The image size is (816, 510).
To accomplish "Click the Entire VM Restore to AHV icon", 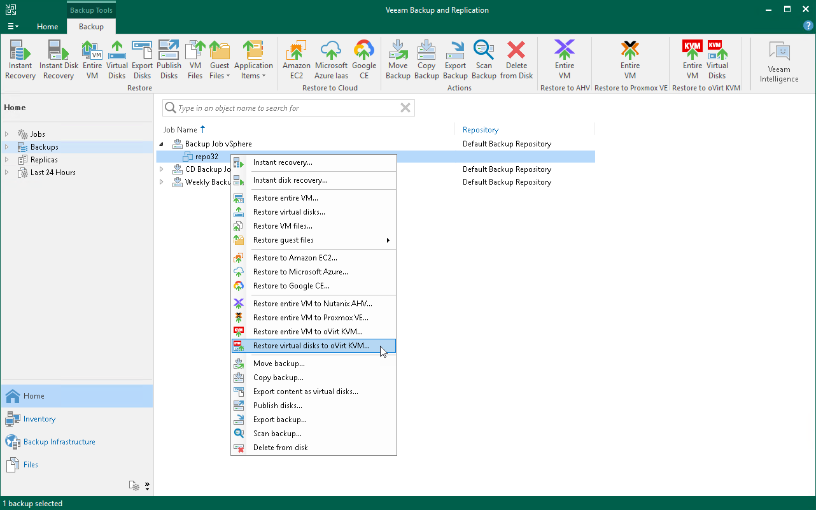I will pos(564,59).
